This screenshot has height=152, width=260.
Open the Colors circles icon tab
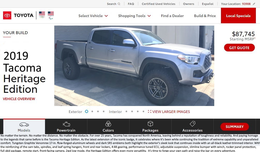click(x=108, y=126)
